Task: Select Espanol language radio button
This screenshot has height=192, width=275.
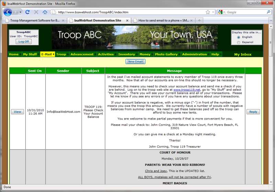Action: pyautogui.click(x=239, y=42)
